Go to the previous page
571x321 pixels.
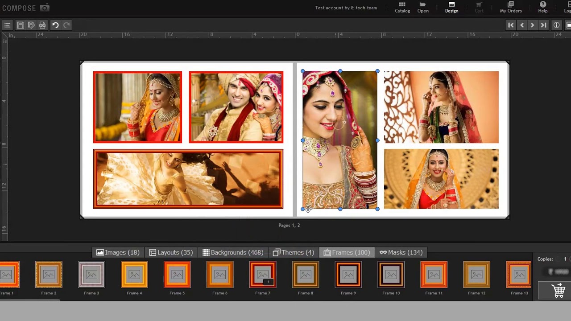[522, 25]
